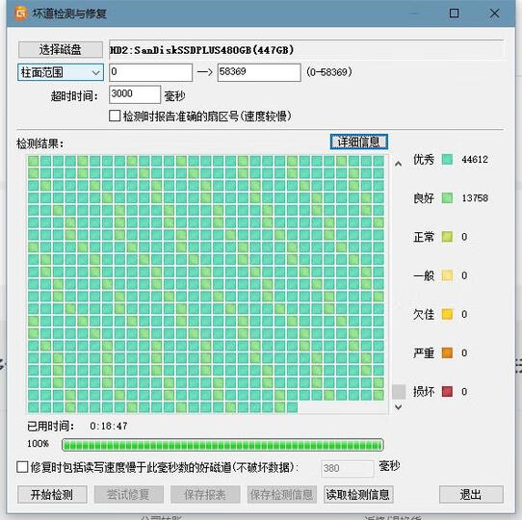This screenshot has width=522, height=520.
Task: Click the orange 严重 legend swatch
Action: coord(447,352)
